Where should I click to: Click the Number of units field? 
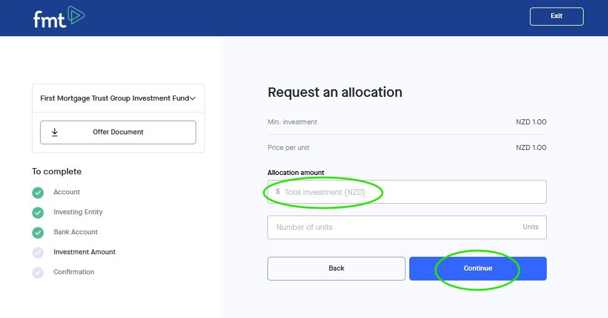394,227
